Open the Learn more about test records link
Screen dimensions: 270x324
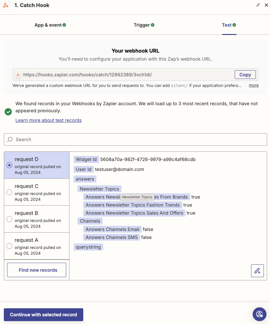point(48,120)
